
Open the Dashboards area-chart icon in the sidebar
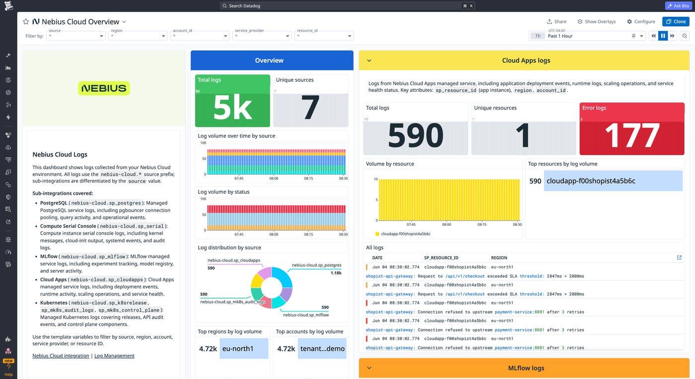point(8,68)
